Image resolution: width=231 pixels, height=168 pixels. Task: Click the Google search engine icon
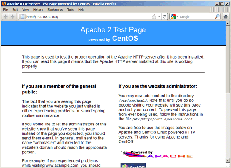pyautogui.click(x=173, y=17)
